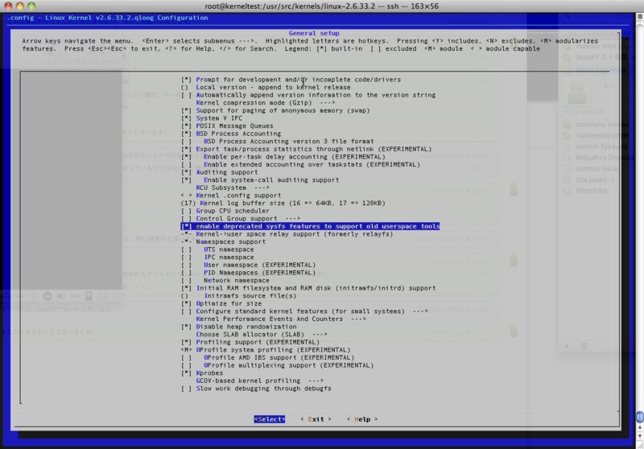
Task: Toggle Initial RAM filesystem and RAM disk support
Action: [x=186, y=288]
